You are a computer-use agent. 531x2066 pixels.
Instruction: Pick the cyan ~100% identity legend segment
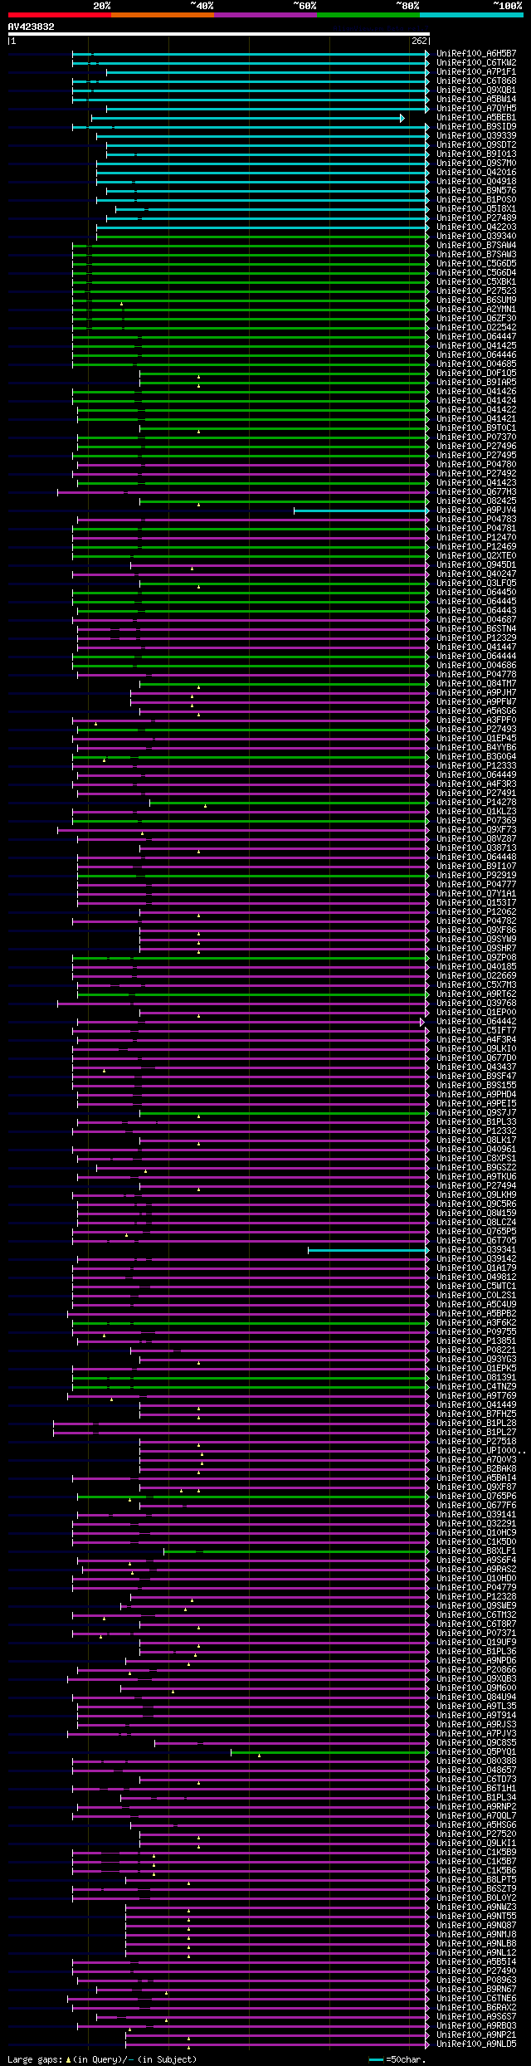(470, 15)
